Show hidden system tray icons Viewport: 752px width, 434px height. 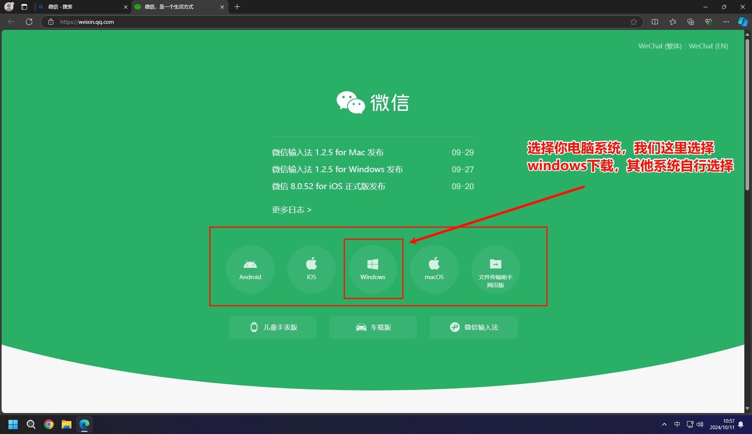[x=664, y=424]
